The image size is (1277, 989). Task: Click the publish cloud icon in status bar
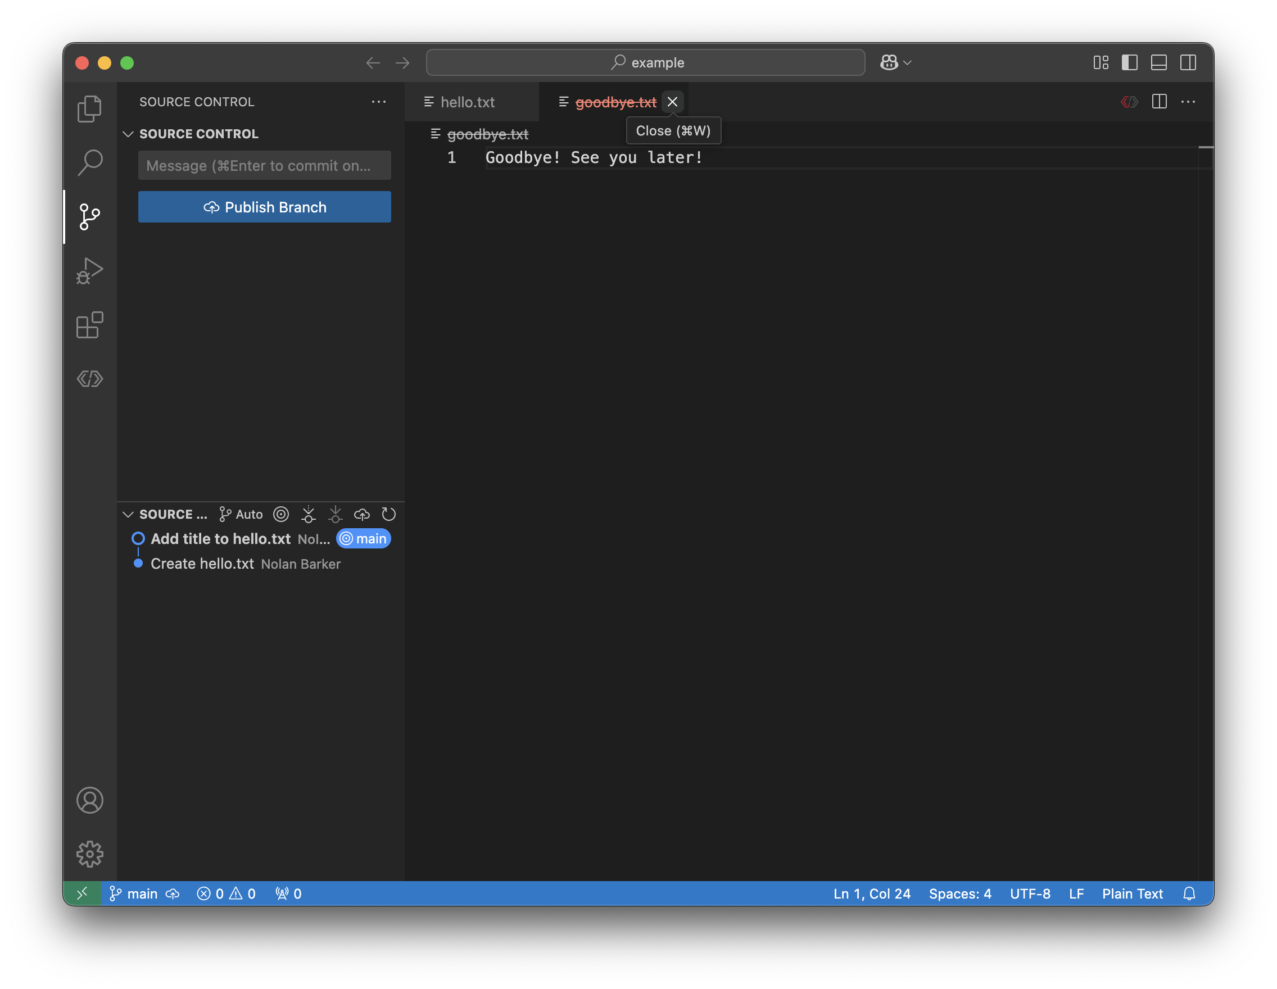tap(173, 893)
